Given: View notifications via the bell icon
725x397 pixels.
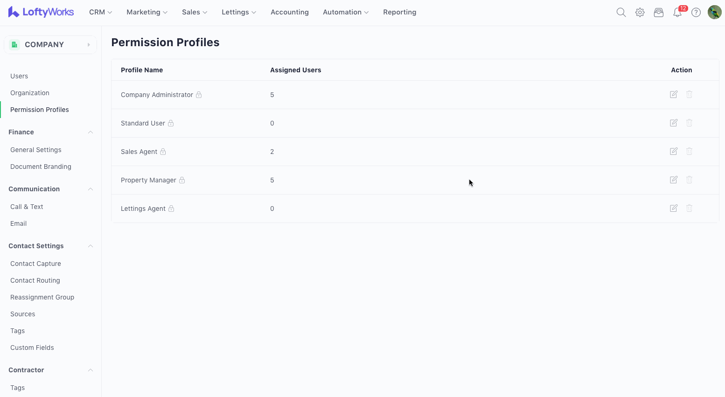Looking at the screenshot, I should pyautogui.click(x=677, y=13).
